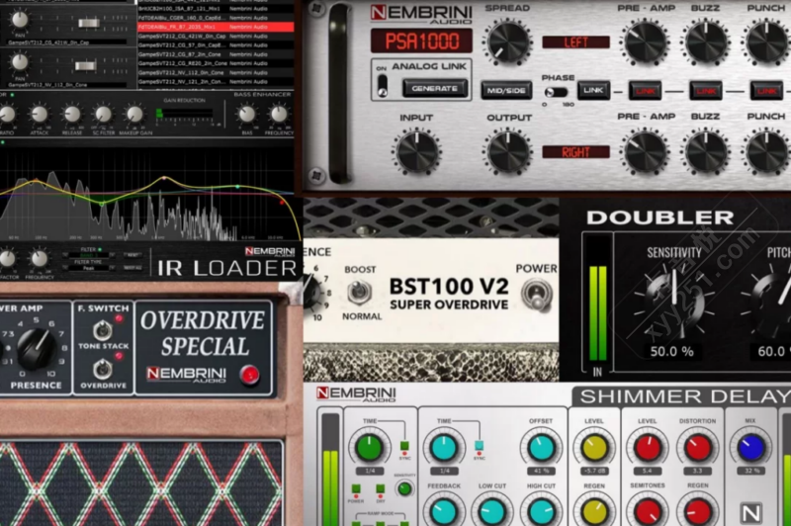Select the green EQ node on curve
This screenshot has width=791, height=526.
click(102, 204)
